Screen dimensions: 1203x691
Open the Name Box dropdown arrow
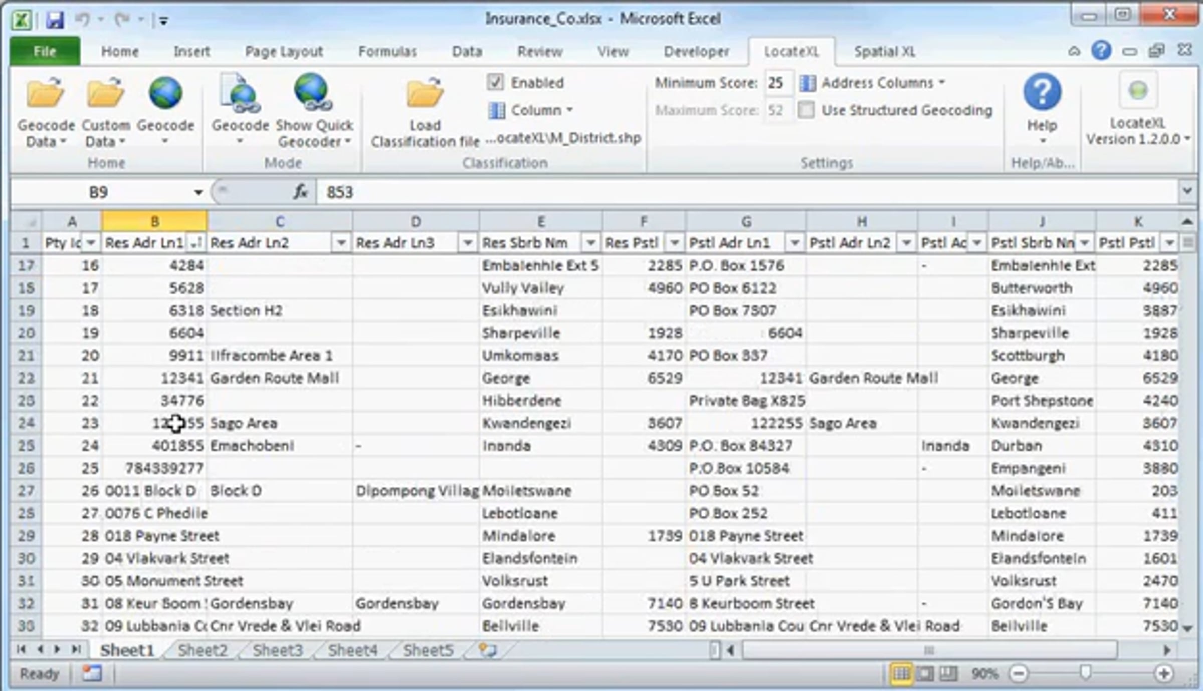(198, 192)
